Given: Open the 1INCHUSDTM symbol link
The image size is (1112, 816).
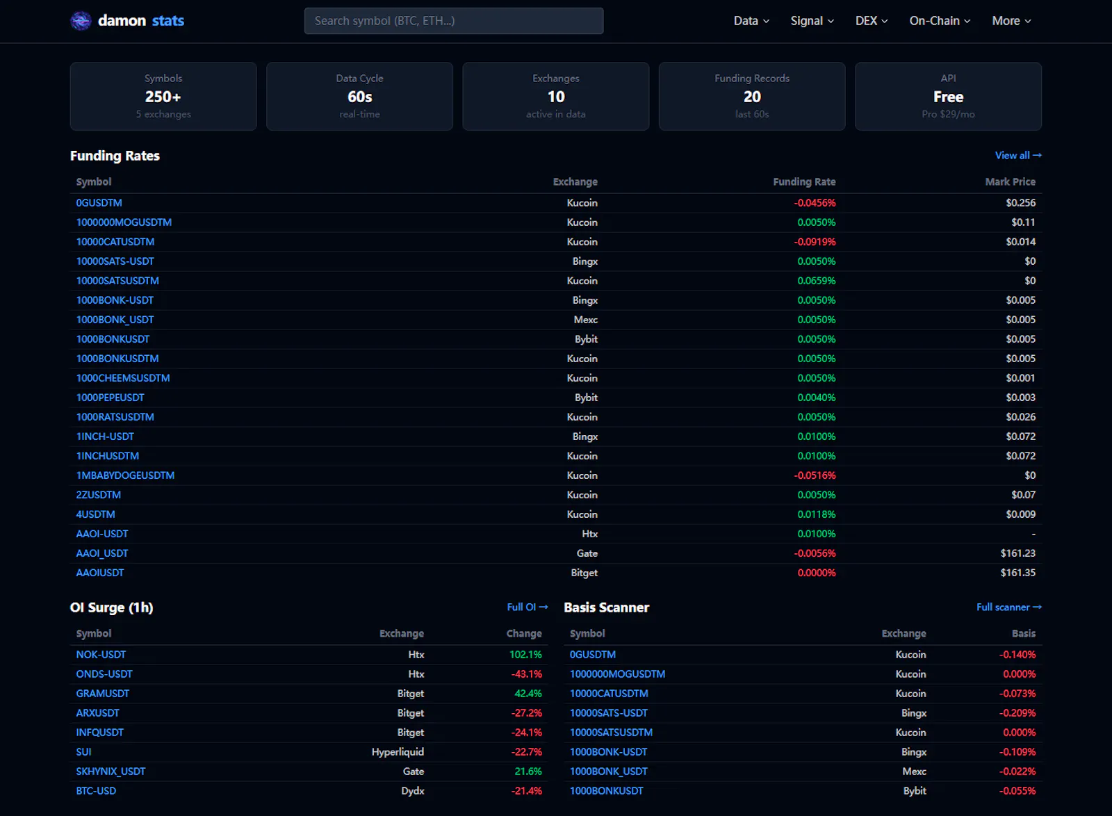Looking at the screenshot, I should (108, 456).
